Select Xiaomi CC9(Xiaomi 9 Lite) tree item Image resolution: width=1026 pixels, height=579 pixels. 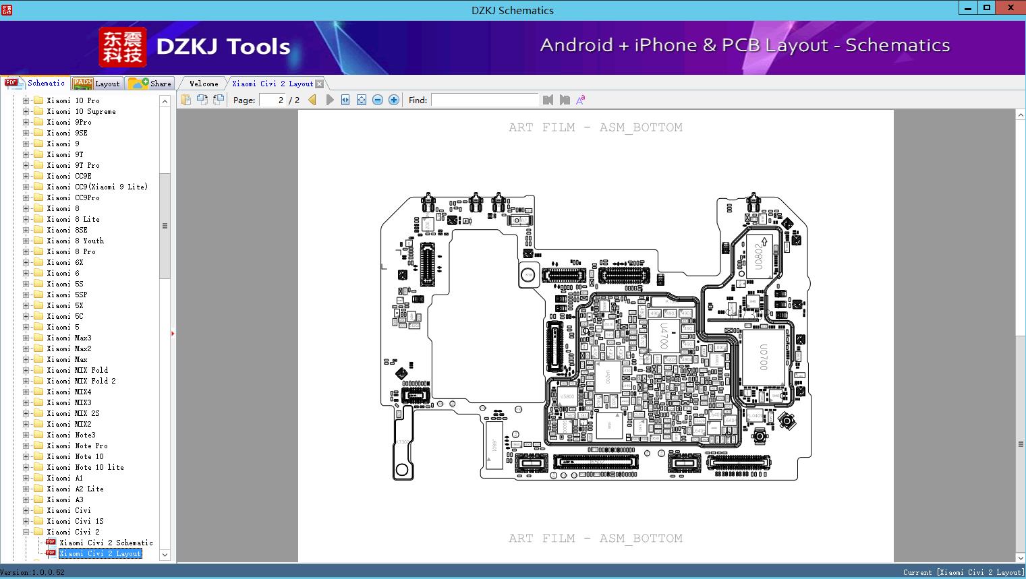pyautogui.click(x=97, y=187)
